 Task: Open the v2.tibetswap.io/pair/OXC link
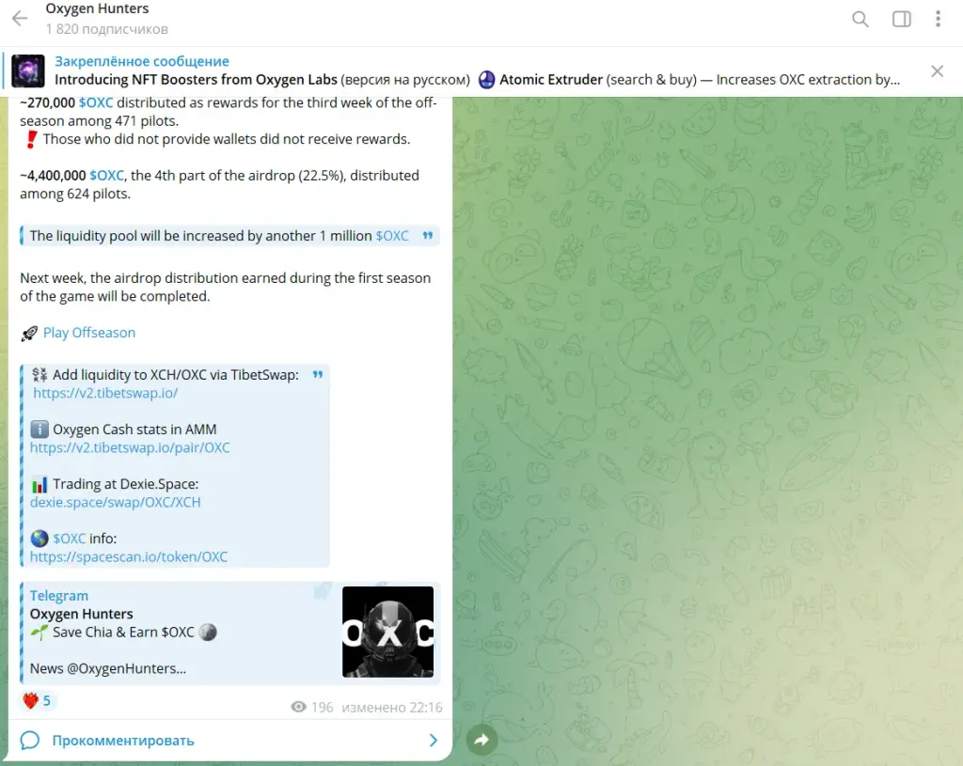(130, 447)
